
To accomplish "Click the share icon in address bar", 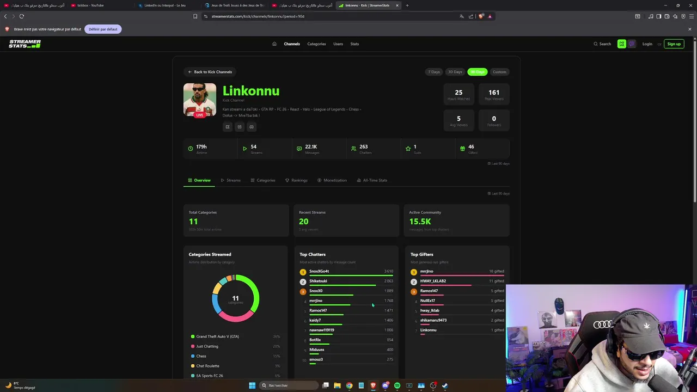I will click(x=471, y=16).
